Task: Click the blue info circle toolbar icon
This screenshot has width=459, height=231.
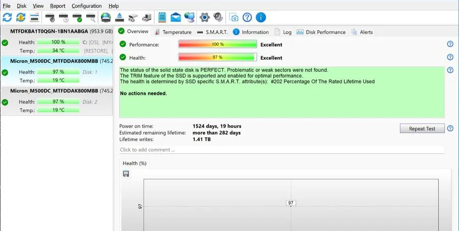Action: pos(261,17)
